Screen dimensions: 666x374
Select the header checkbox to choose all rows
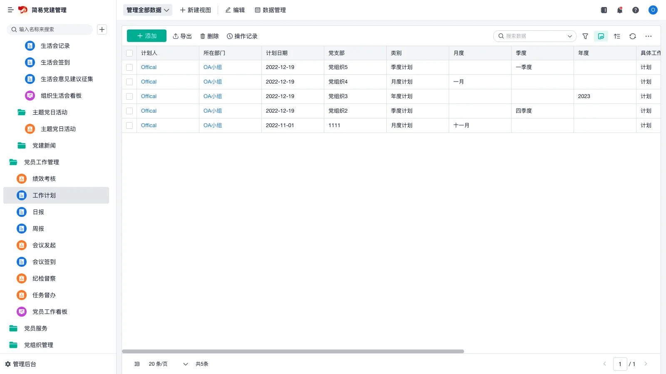click(129, 53)
